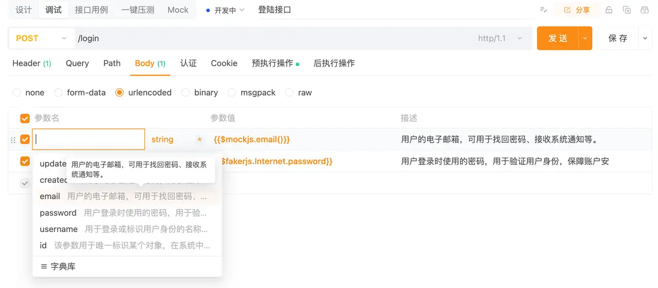Image resolution: width=658 pixels, height=288 pixels.
Task: Open the Mock tab
Action: tap(178, 10)
